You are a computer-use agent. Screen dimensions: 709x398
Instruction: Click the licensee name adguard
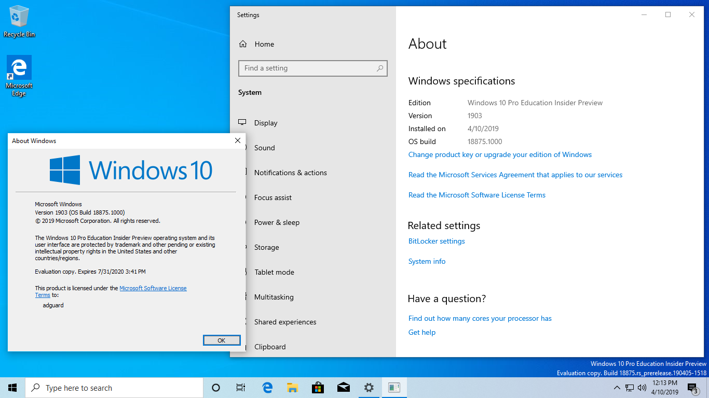coord(53,305)
